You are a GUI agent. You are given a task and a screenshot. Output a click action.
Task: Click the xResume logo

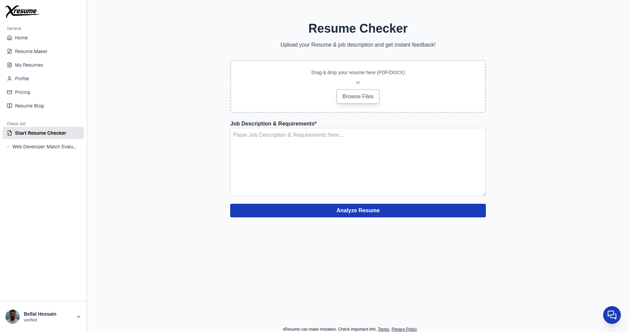(22, 11)
